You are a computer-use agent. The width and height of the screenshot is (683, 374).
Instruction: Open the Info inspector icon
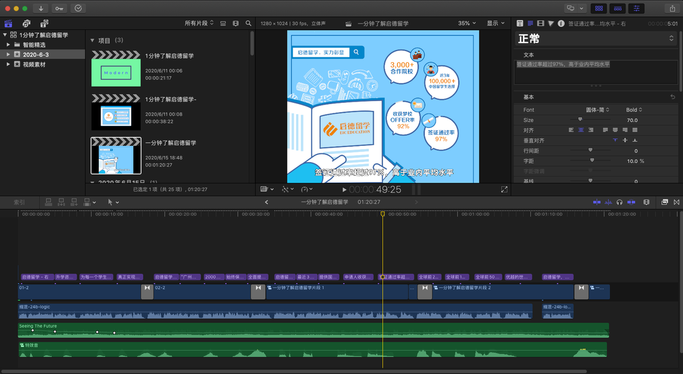click(x=561, y=24)
